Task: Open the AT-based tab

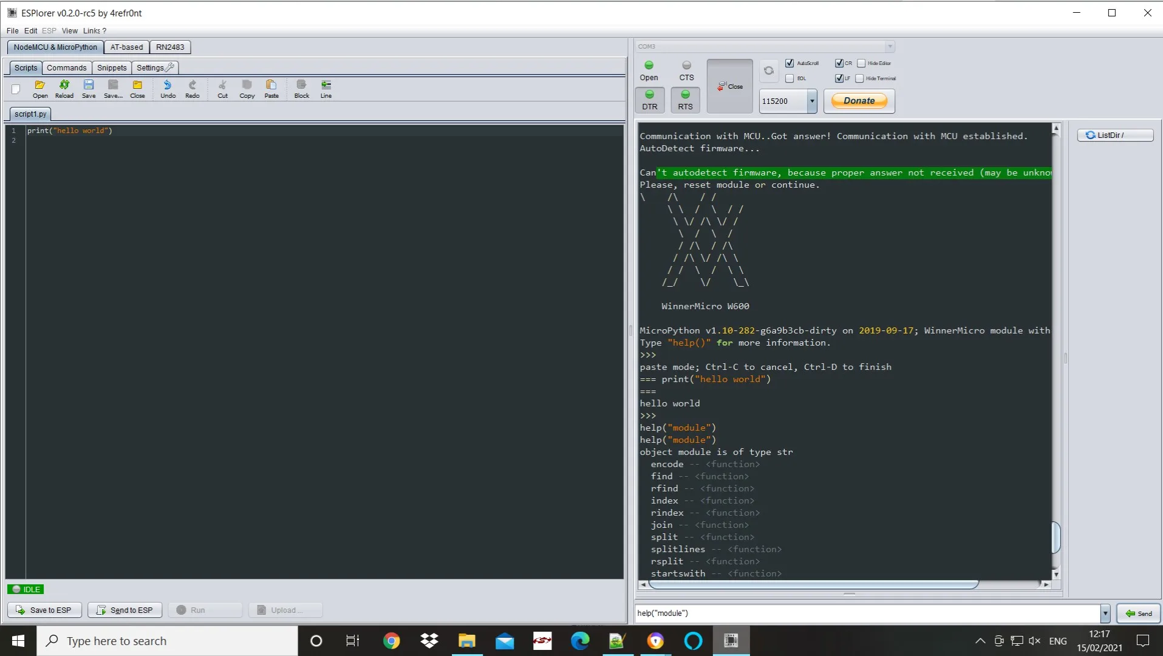Action: [x=126, y=47]
